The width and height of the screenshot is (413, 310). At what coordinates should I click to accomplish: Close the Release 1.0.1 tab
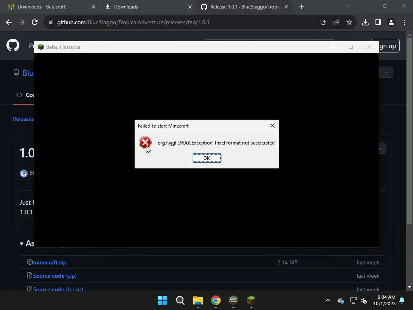(286, 7)
